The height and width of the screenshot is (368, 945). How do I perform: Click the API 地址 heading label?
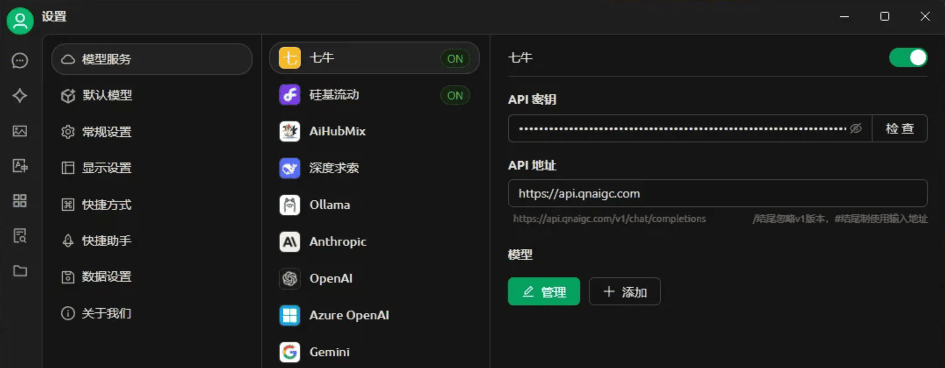click(532, 165)
